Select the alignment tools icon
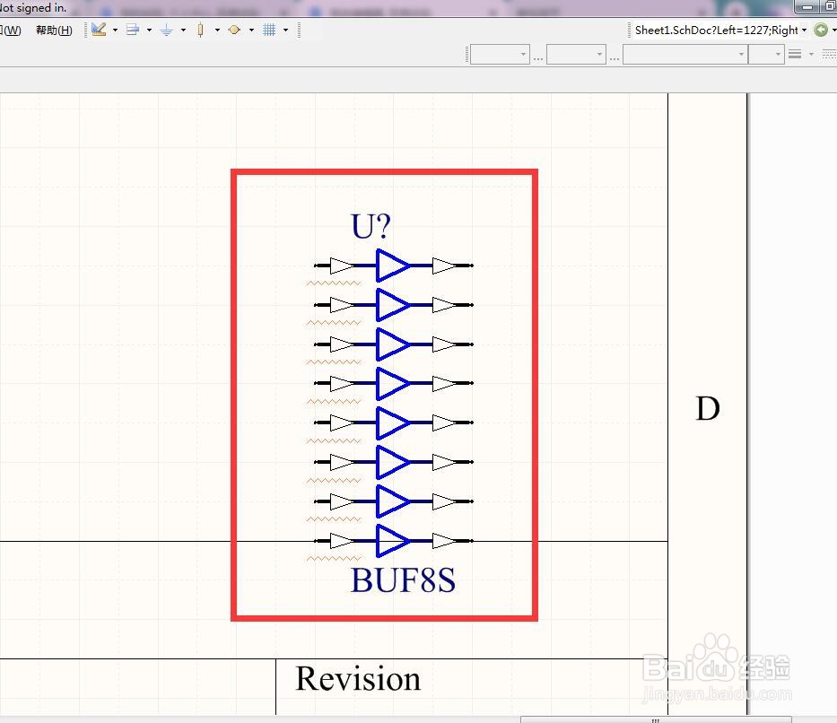This screenshot has width=837, height=723. [133, 30]
